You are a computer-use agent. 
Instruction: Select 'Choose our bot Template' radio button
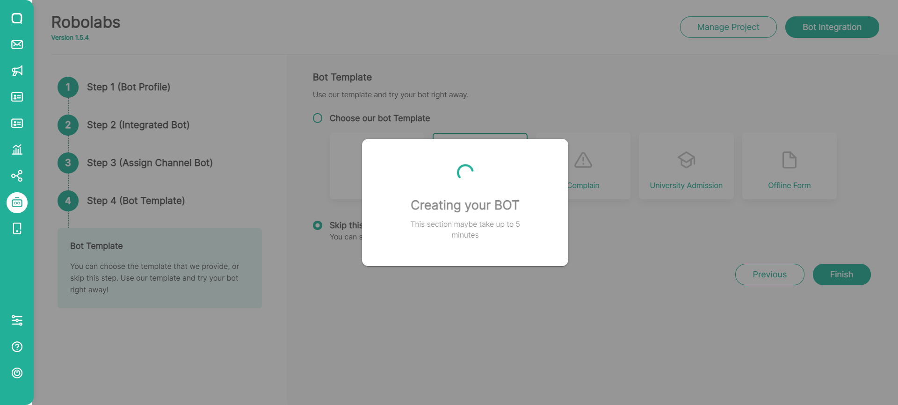pos(318,118)
